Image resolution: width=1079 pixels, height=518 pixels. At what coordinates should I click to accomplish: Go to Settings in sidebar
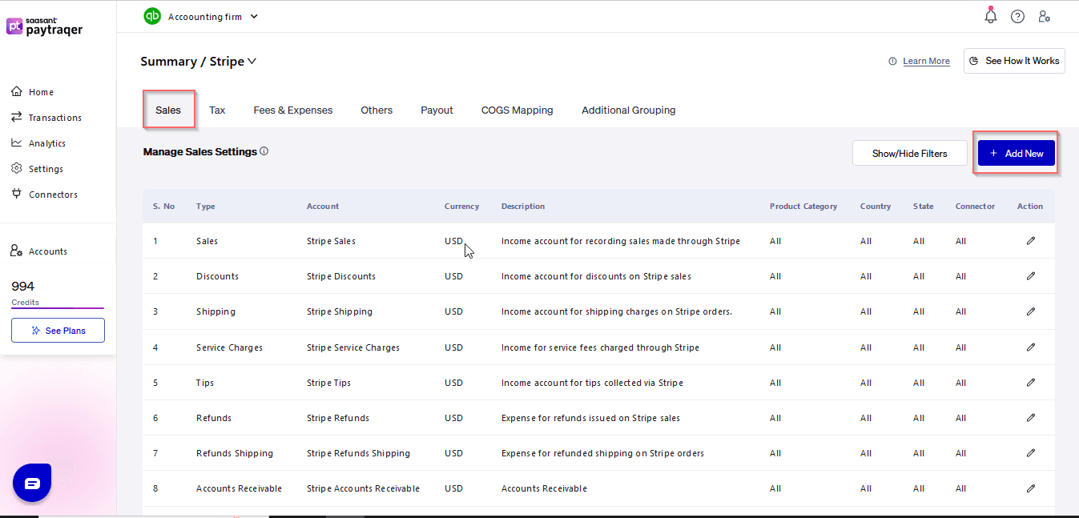coord(46,169)
